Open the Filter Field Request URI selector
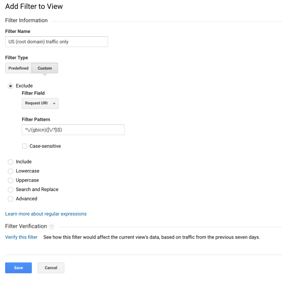 point(40,104)
